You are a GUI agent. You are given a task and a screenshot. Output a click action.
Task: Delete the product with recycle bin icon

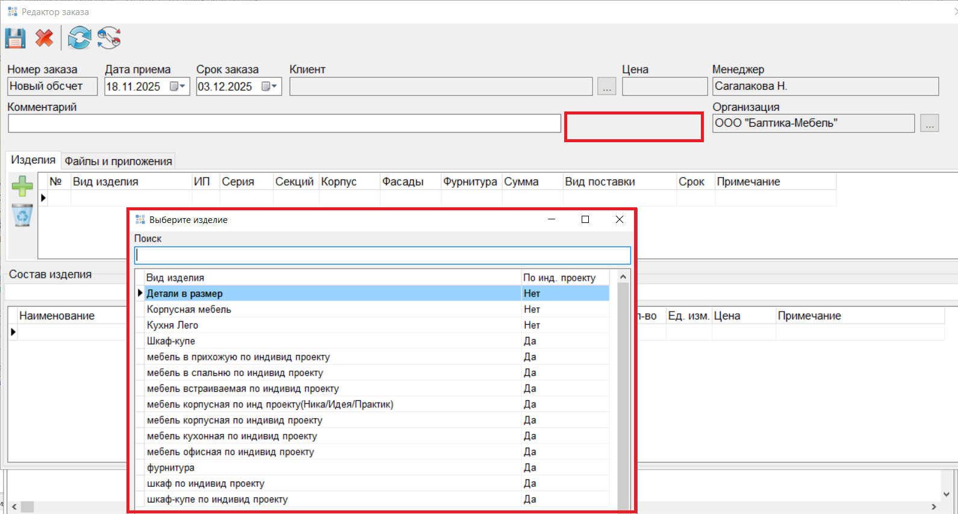[x=22, y=215]
